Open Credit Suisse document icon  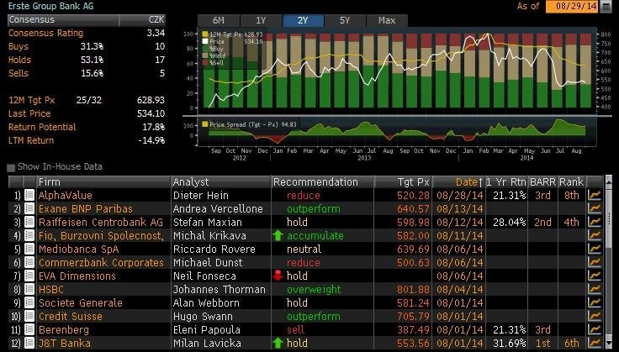click(x=29, y=316)
